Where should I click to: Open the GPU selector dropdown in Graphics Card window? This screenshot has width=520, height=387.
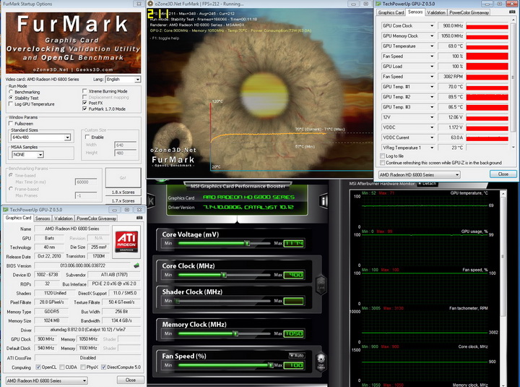click(x=47, y=380)
